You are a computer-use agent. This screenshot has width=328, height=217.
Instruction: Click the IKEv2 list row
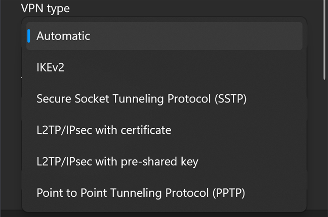tap(164, 67)
